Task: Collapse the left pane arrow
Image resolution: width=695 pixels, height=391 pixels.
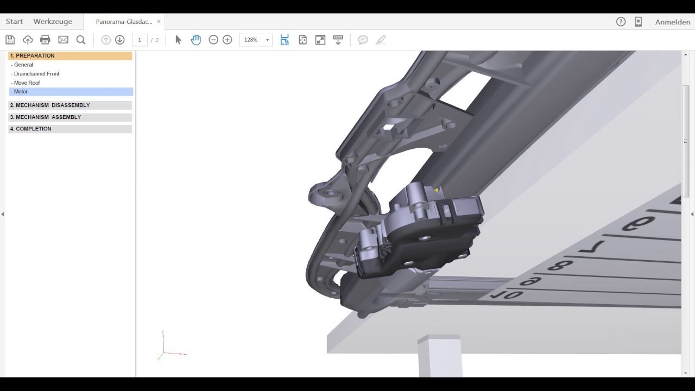Action: click(x=3, y=215)
